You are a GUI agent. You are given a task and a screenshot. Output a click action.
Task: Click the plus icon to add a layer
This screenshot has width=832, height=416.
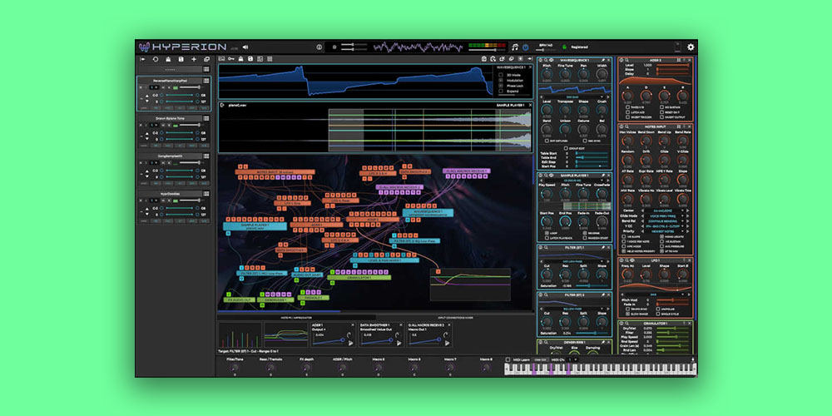tap(194, 59)
